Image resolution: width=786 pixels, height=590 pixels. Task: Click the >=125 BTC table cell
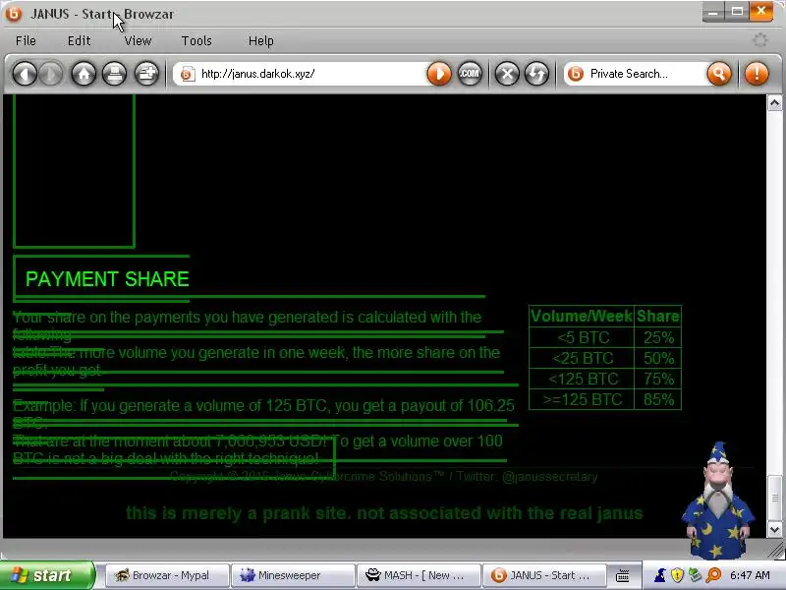pyautogui.click(x=582, y=399)
